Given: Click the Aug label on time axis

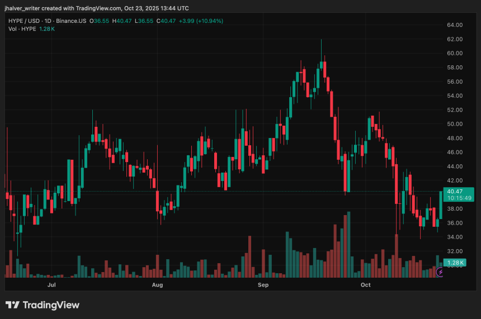Looking at the screenshot, I should coord(157,285).
